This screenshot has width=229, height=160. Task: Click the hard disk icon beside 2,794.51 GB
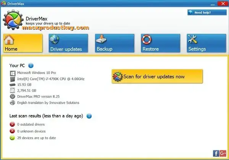13,90
